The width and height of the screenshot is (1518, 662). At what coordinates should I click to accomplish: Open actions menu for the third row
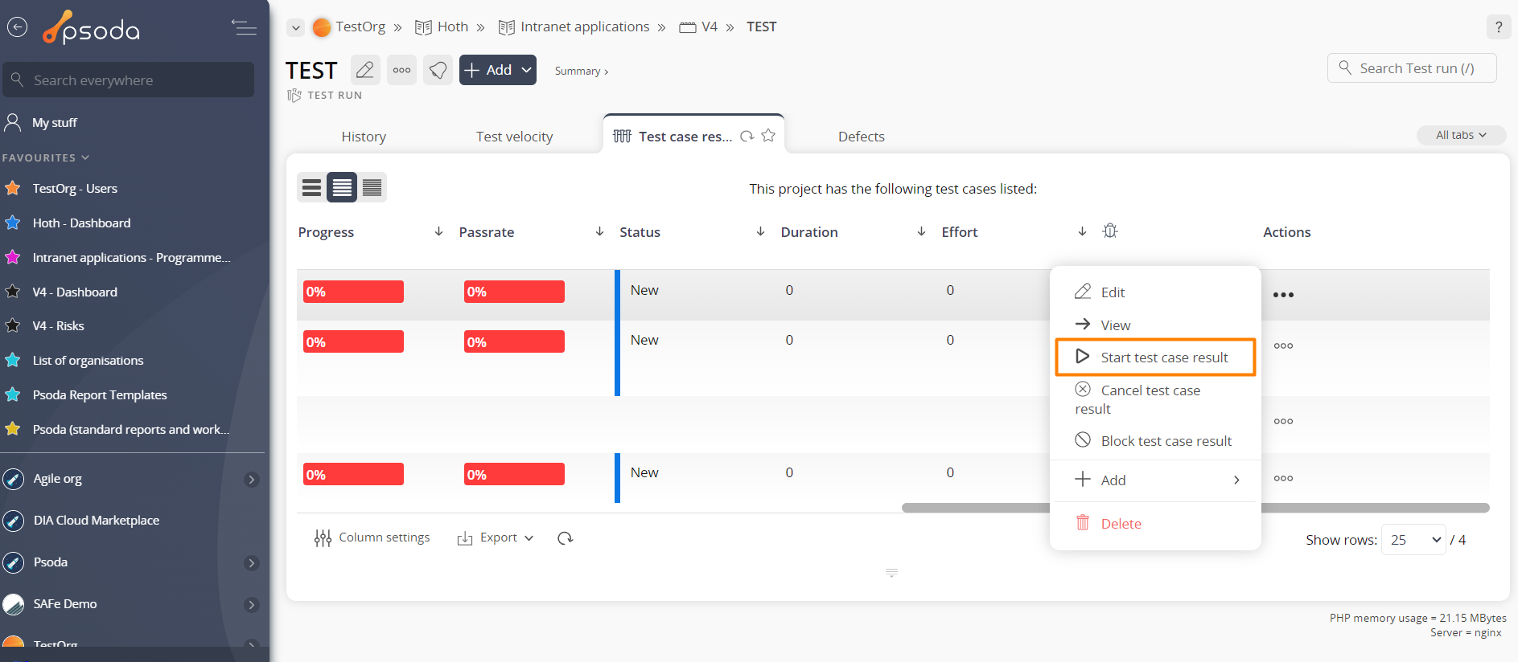pos(1283,421)
